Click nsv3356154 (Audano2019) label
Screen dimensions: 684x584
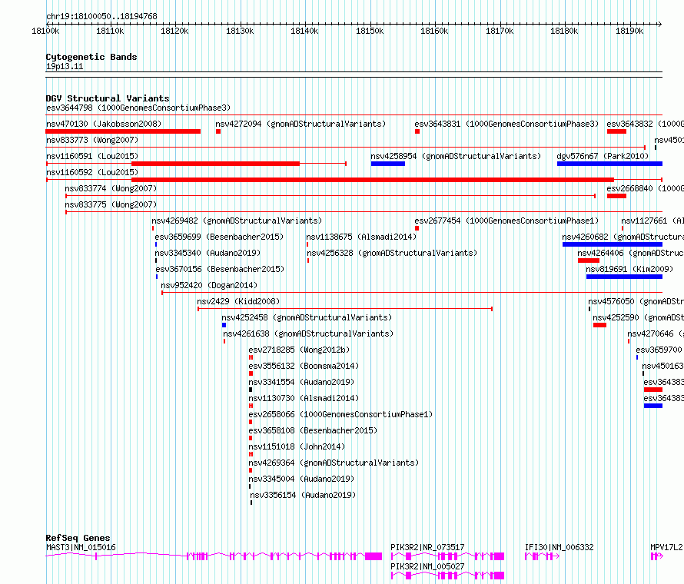coord(303,495)
